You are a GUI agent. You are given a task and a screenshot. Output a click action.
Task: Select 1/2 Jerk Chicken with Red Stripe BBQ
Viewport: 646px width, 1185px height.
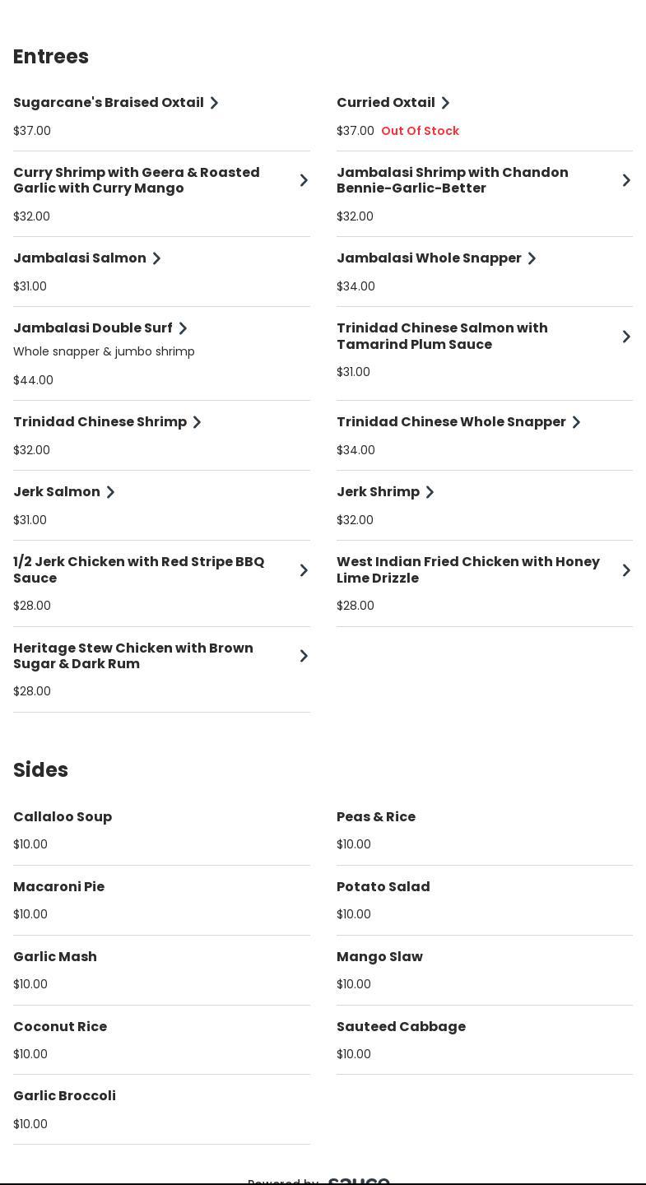[139, 569]
